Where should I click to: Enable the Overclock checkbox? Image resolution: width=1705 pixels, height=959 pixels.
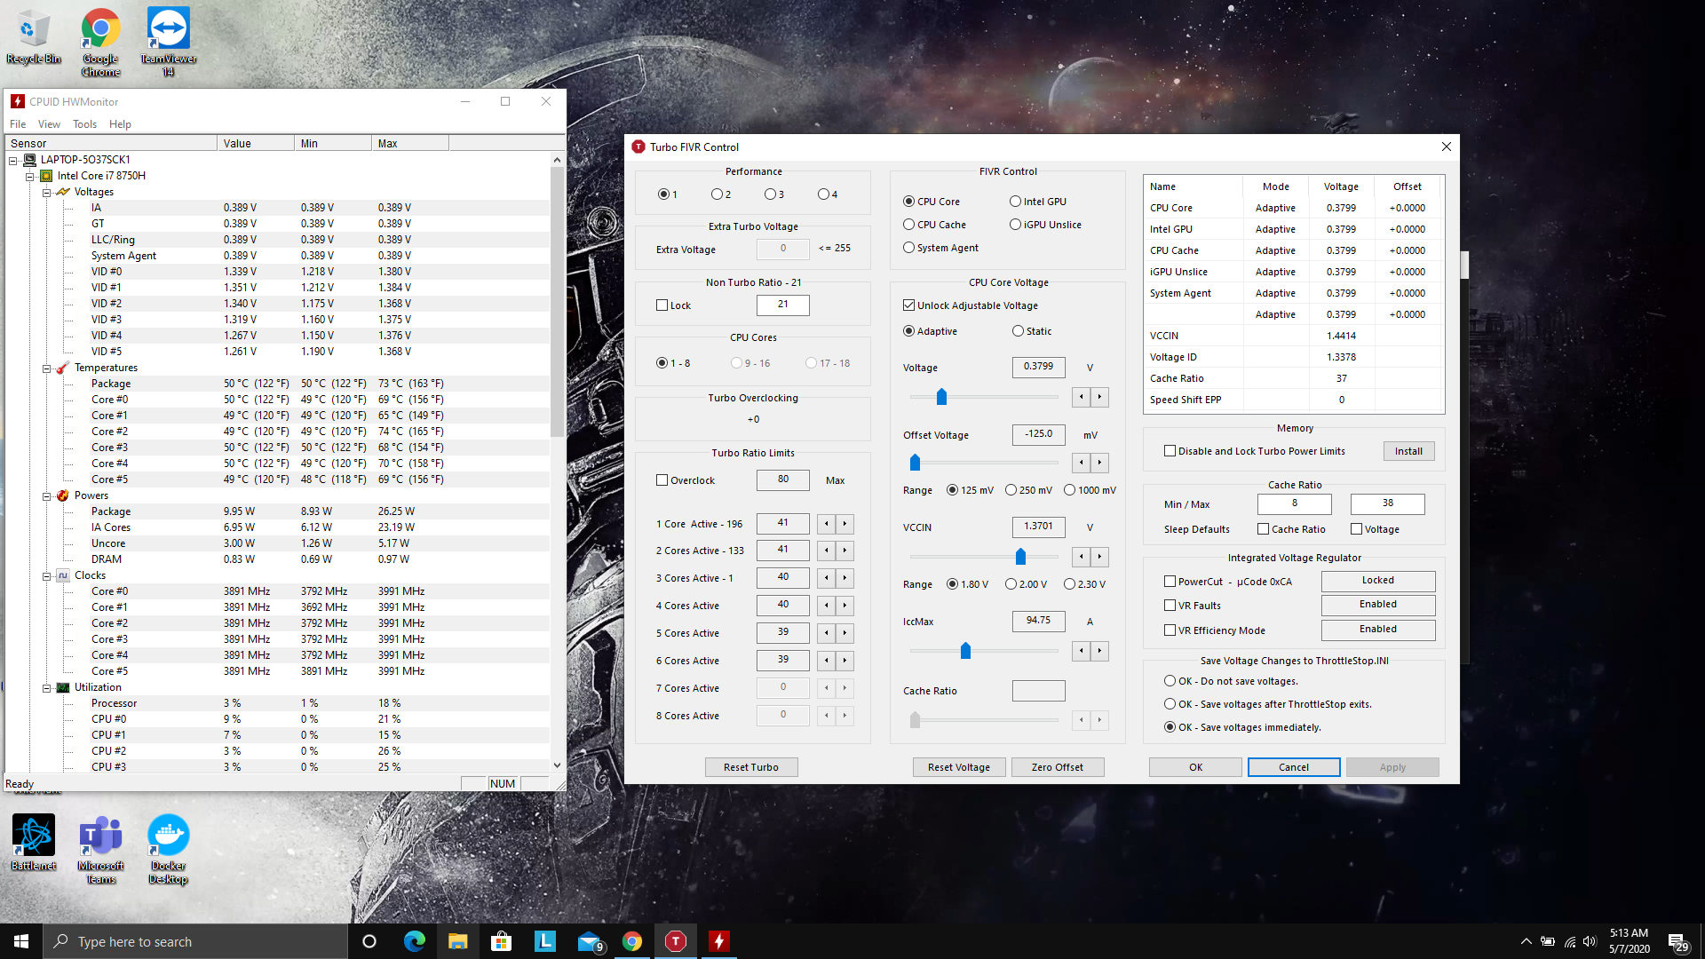(662, 480)
